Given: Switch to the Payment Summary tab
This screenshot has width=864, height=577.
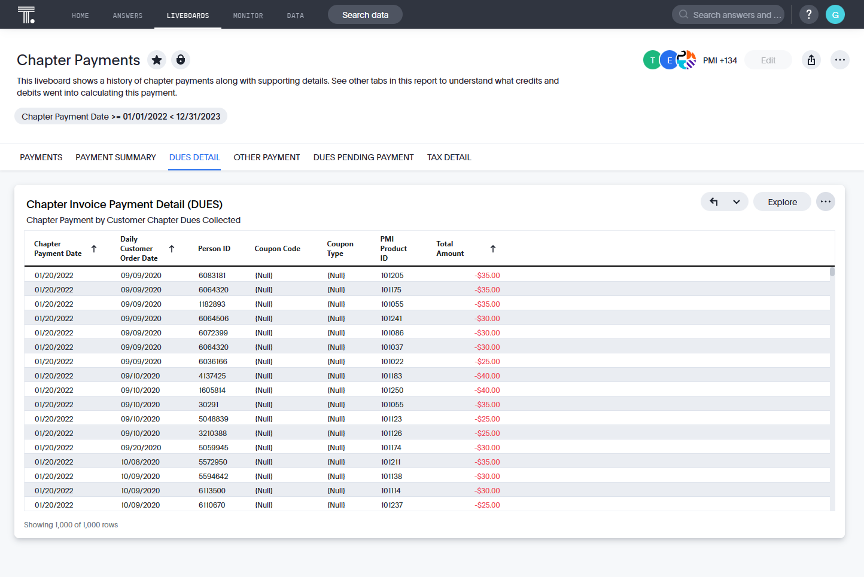Looking at the screenshot, I should (115, 157).
